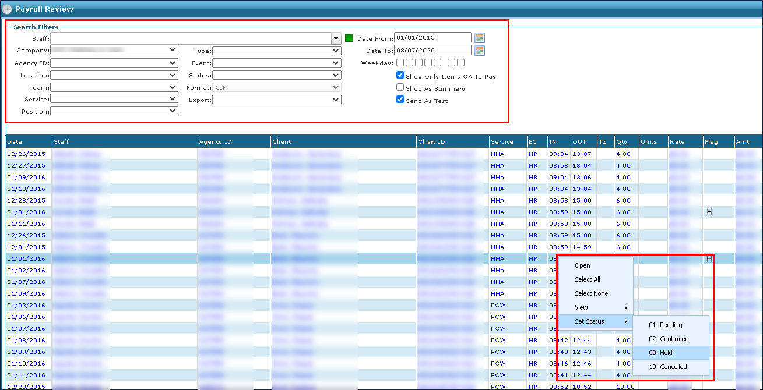Image resolution: width=763 pixels, height=390 pixels.
Task: Click Select All in the context menu
Action: click(587, 279)
